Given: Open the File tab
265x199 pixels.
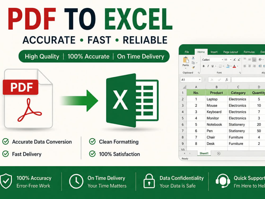Looking at the screenshot, I should tap(187, 52).
